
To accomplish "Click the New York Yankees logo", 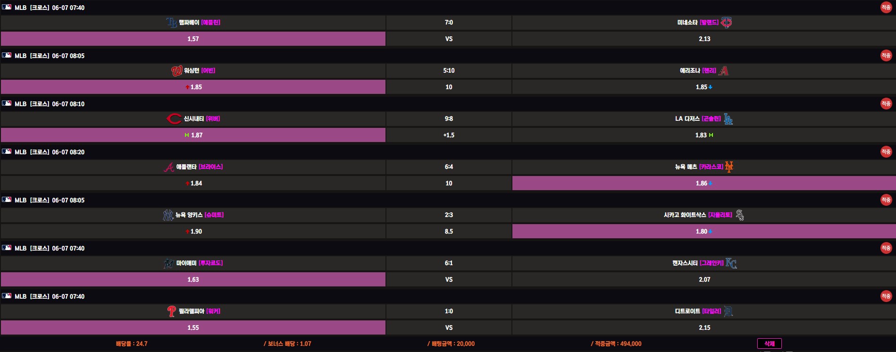I will click(x=168, y=215).
